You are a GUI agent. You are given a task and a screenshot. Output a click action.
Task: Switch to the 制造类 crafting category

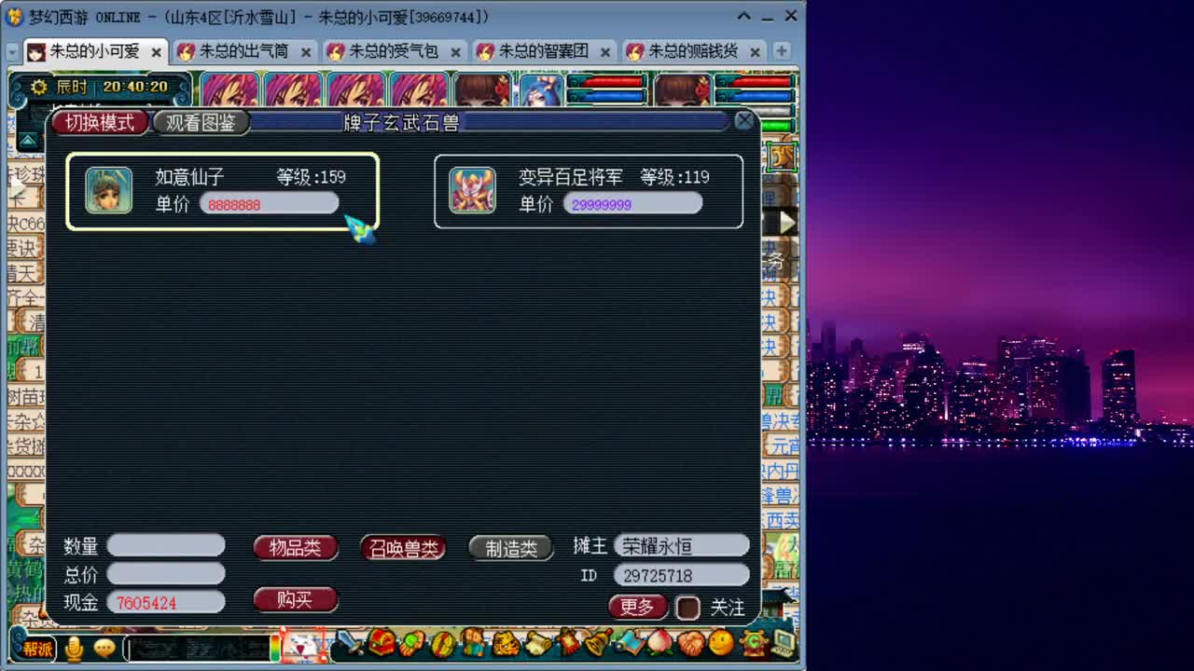[511, 548]
